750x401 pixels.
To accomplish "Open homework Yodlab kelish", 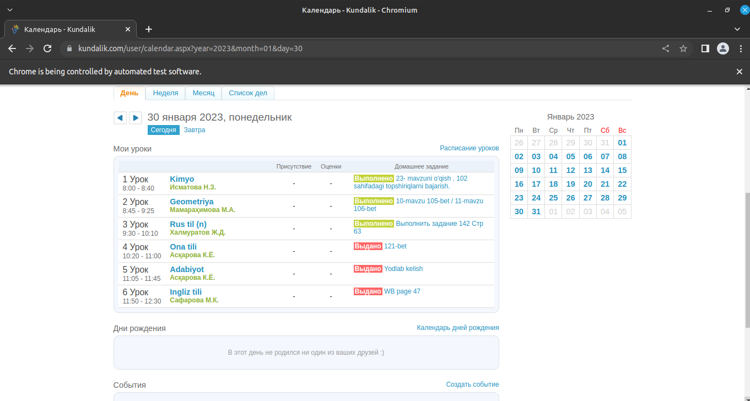I will coord(403,269).
